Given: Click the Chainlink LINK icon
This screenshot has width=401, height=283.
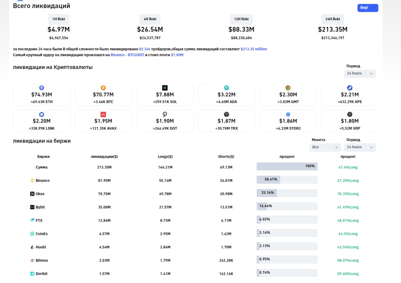Looking at the screenshot, I should pyautogui.click(x=42, y=114).
